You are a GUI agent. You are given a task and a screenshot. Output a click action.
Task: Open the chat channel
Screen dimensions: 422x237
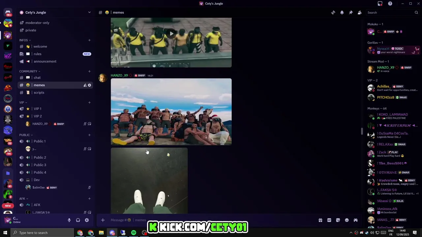click(x=55, y=78)
